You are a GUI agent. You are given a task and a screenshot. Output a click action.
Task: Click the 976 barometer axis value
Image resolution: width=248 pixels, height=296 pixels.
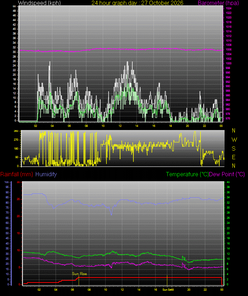pyautogui.click(x=228, y=118)
